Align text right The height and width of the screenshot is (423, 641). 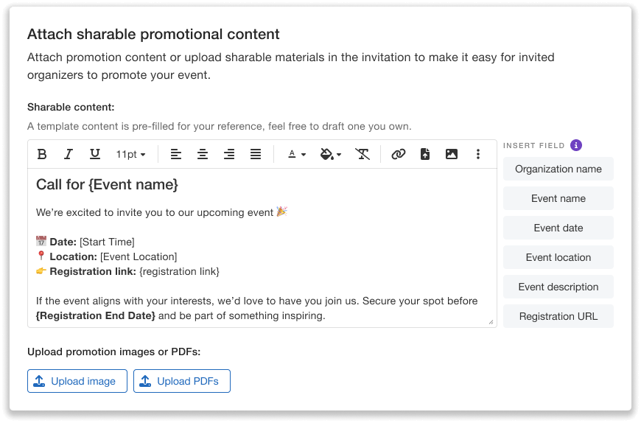coord(229,154)
